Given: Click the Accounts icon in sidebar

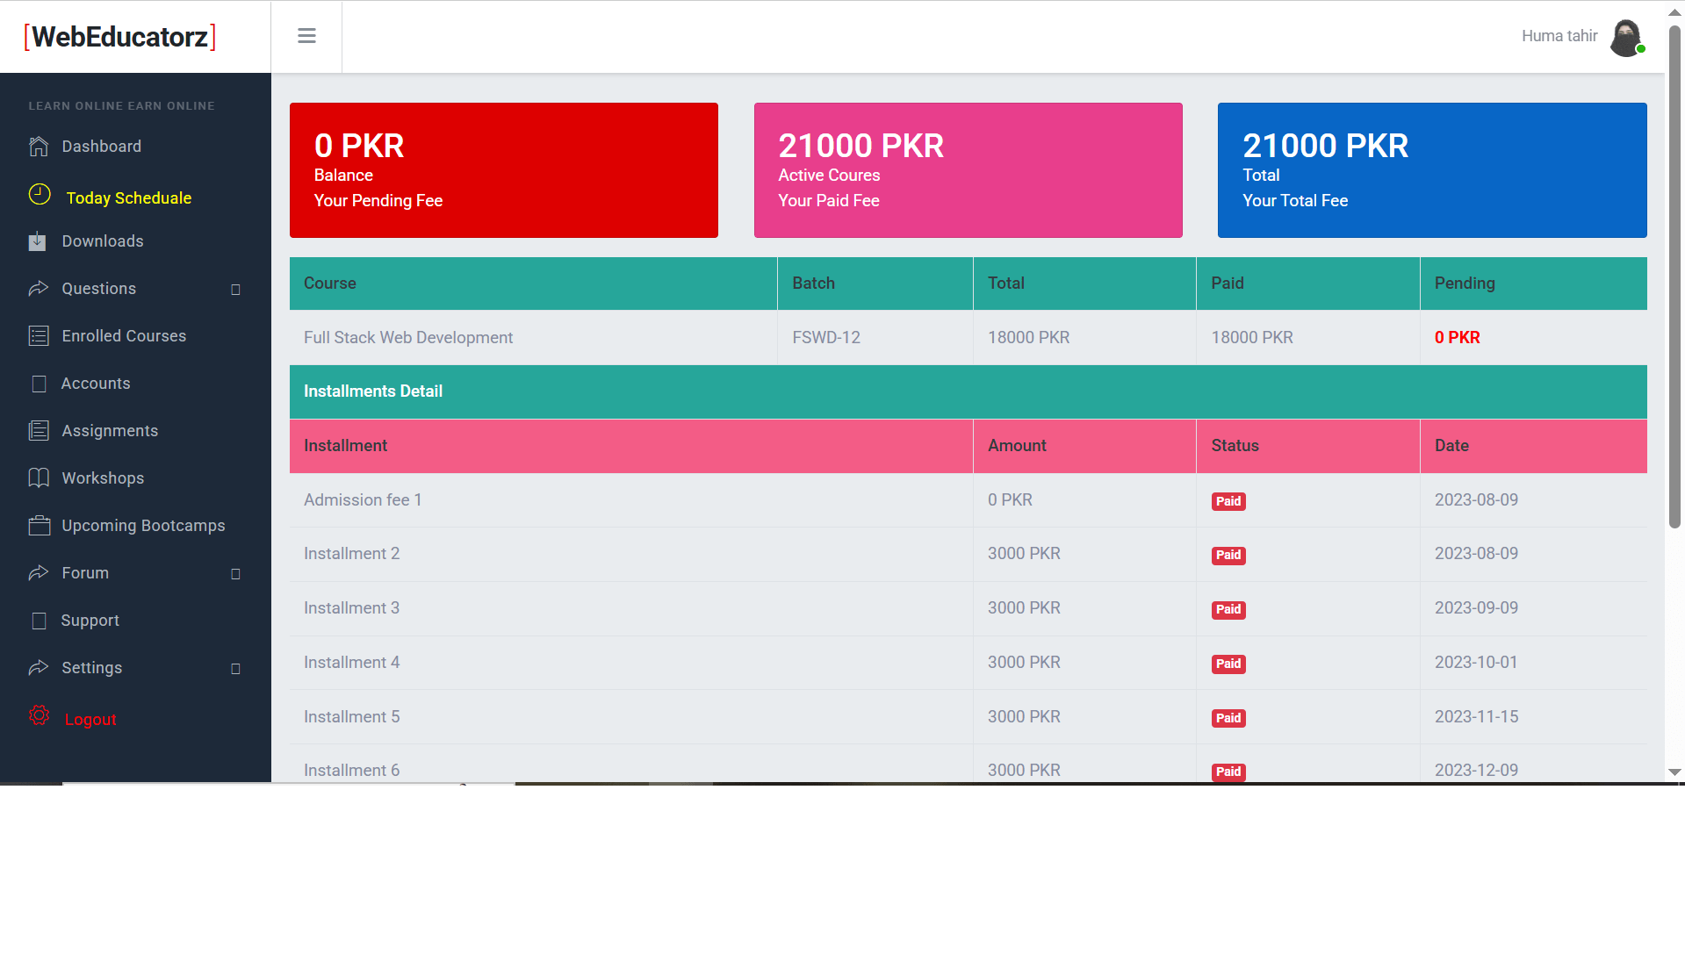Looking at the screenshot, I should pyautogui.click(x=39, y=384).
